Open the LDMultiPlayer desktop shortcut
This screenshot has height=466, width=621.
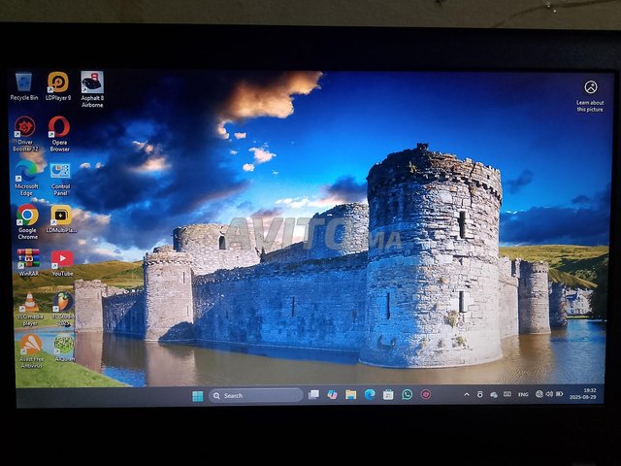coord(61,216)
